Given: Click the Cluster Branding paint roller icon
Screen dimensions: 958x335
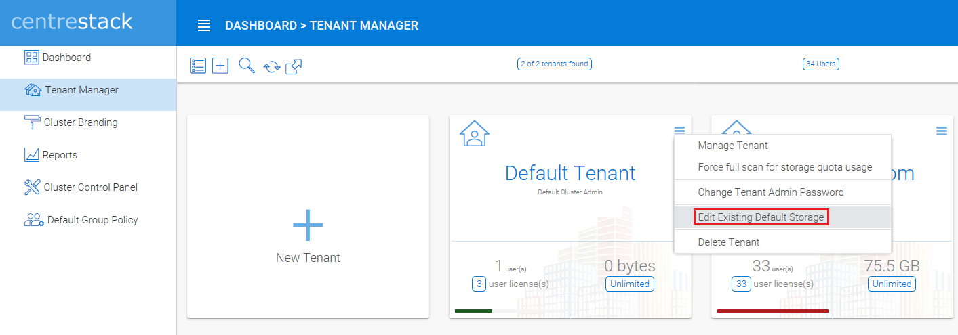Looking at the screenshot, I should point(32,122).
